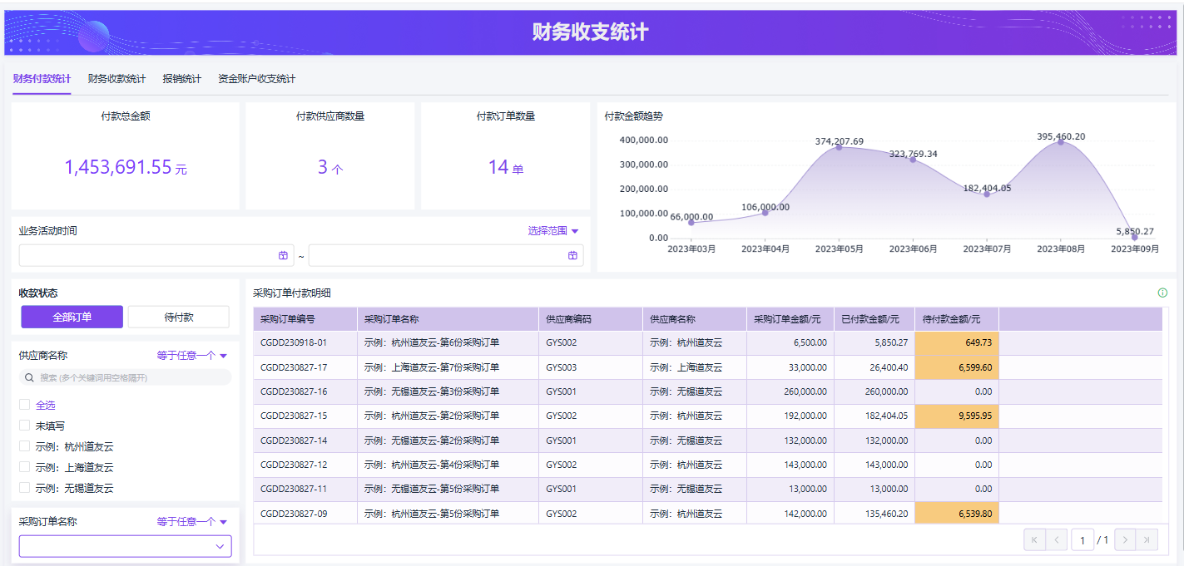Click the 2023年08月 data point 395,460.20

point(1061,142)
